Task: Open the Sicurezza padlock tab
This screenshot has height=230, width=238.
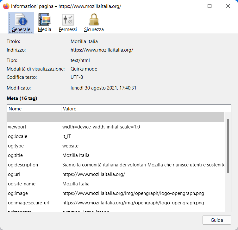Action: [x=94, y=22]
